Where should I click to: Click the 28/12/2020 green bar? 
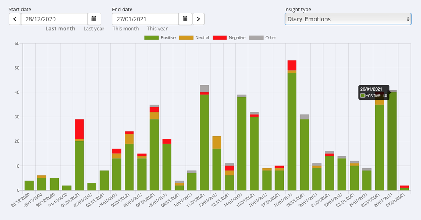point(29,186)
